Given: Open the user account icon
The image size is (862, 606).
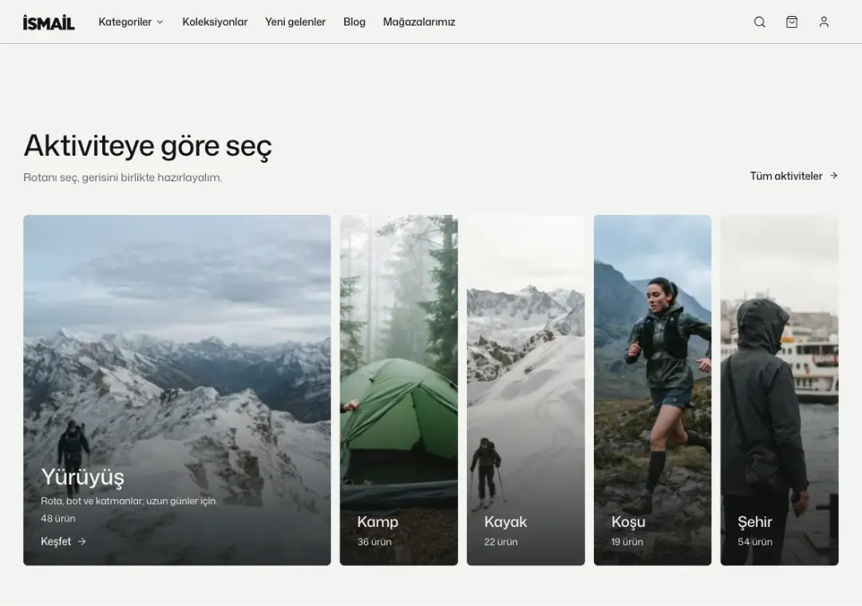Looking at the screenshot, I should click(x=824, y=22).
